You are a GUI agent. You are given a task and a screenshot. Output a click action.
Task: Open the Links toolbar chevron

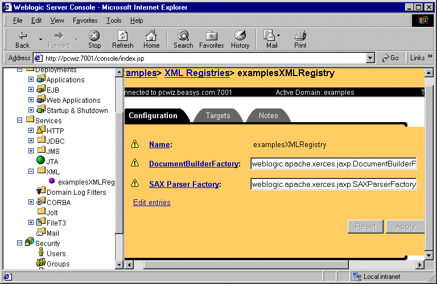pyautogui.click(x=430, y=56)
